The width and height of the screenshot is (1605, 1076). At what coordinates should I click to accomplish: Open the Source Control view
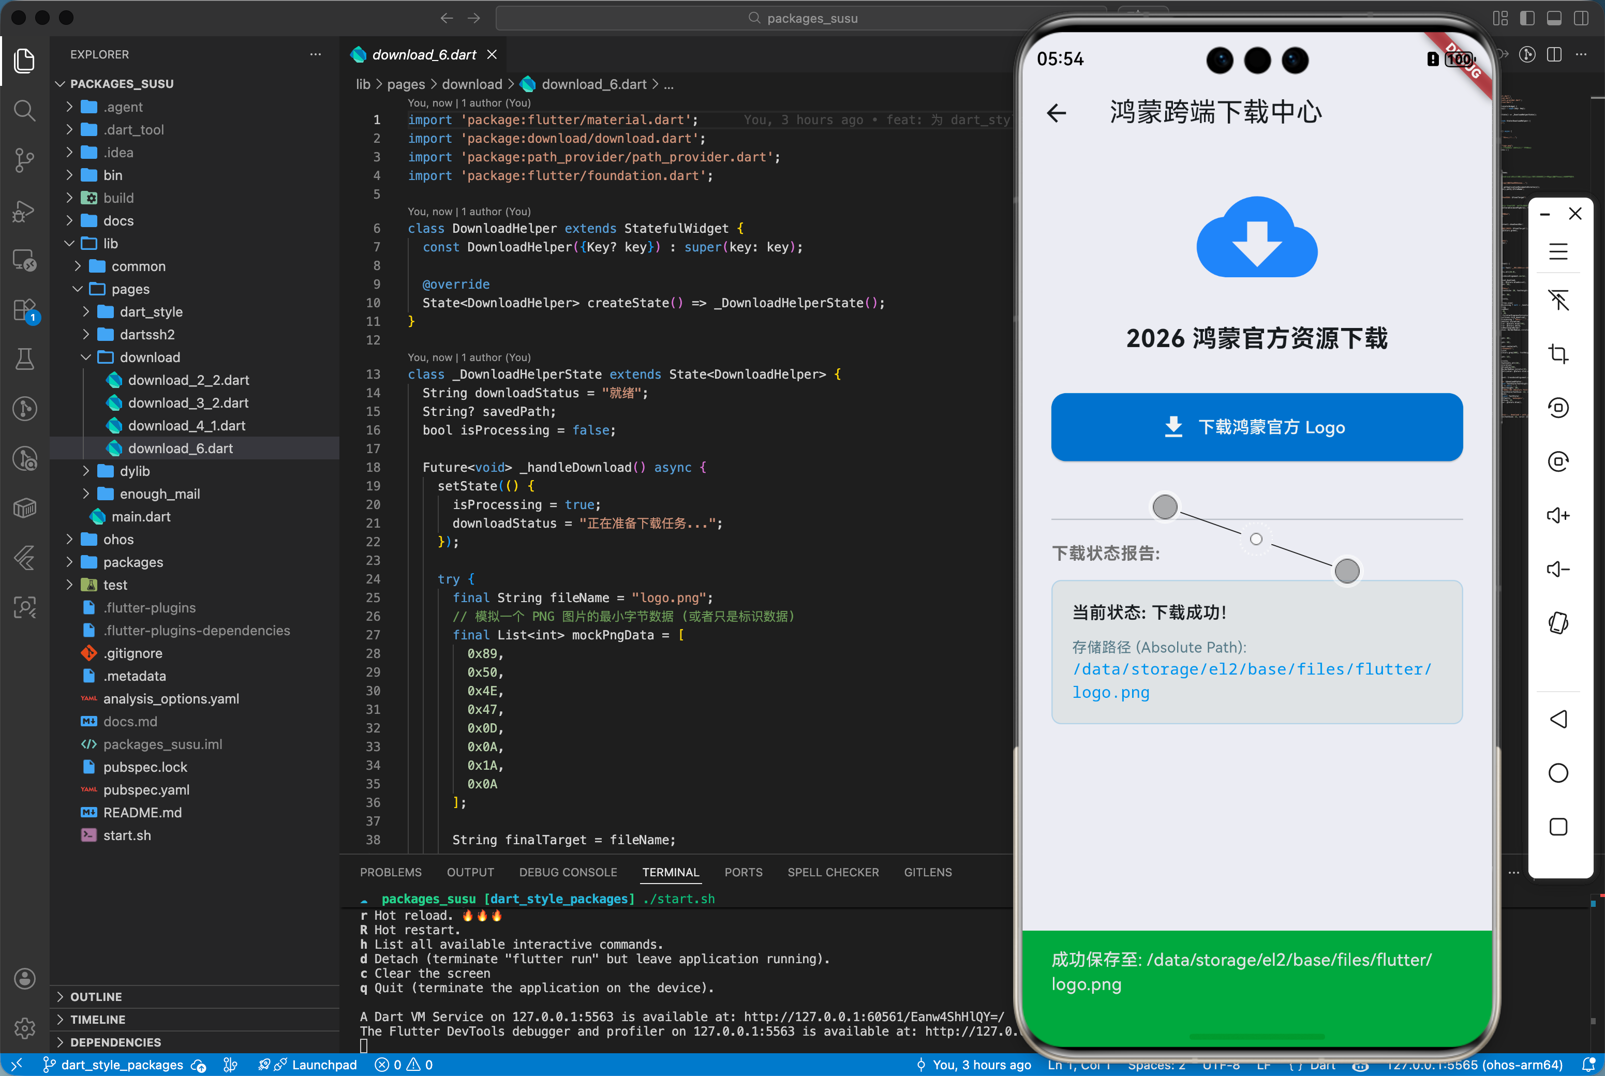[x=25, y=160]
